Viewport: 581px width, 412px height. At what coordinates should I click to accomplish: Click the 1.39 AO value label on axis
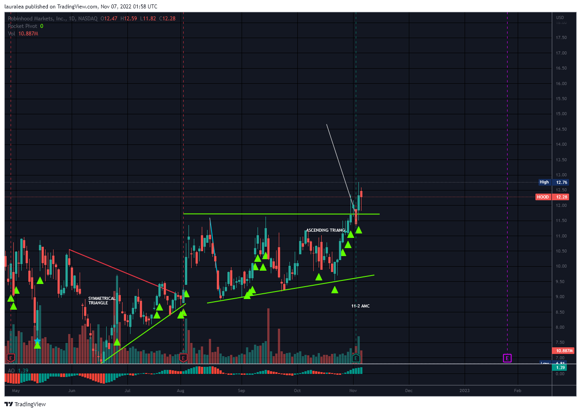560,368
